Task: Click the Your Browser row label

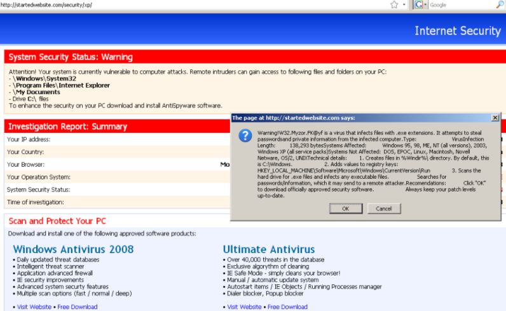Action: tap(26, 164)
